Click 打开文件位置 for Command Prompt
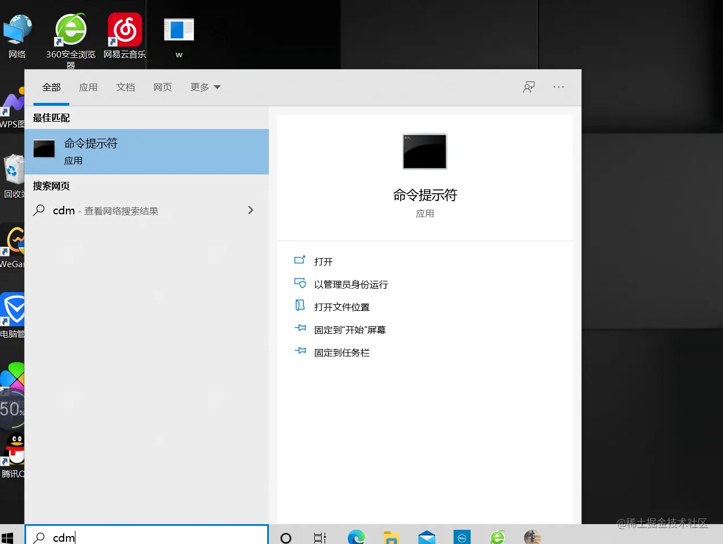The width and height of the screenshot is (723, 544). [x=343, y=306]
